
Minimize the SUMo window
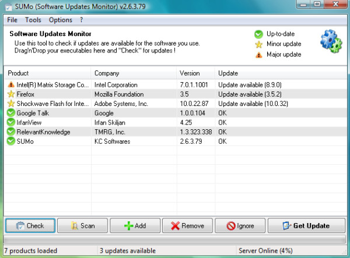pos(303,4)
